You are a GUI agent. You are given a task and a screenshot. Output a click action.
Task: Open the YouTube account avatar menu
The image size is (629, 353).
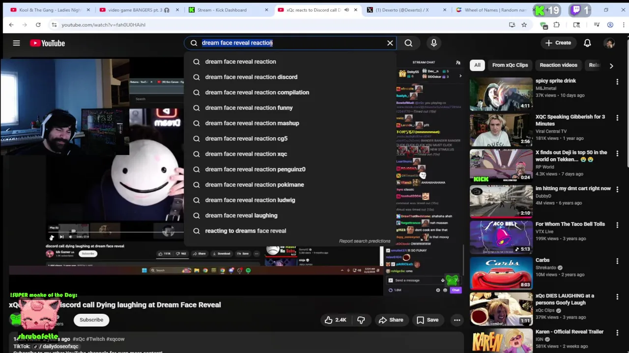[610, 43]
